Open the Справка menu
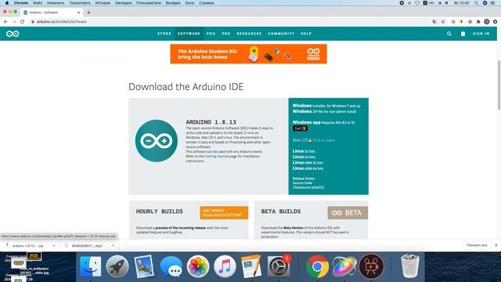Screen dimensions: 501x282 coord(207,3)
